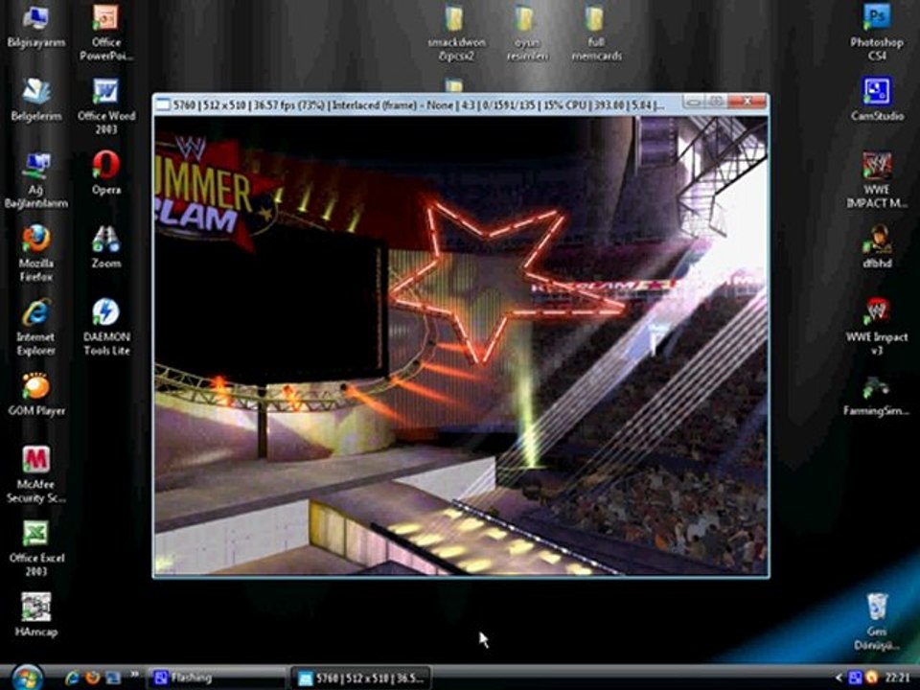Launch Photoshop CS4 desktop shortcut
Screen dimensions: 920x690
(877, 33)
